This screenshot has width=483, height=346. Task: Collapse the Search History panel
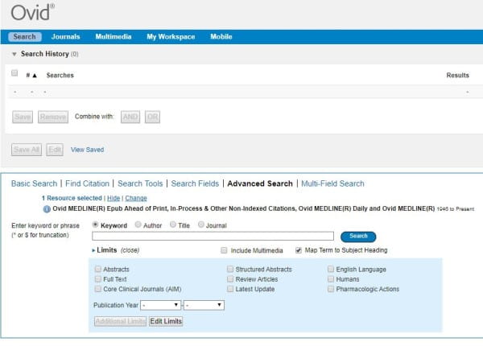click(x=14, y=54)
